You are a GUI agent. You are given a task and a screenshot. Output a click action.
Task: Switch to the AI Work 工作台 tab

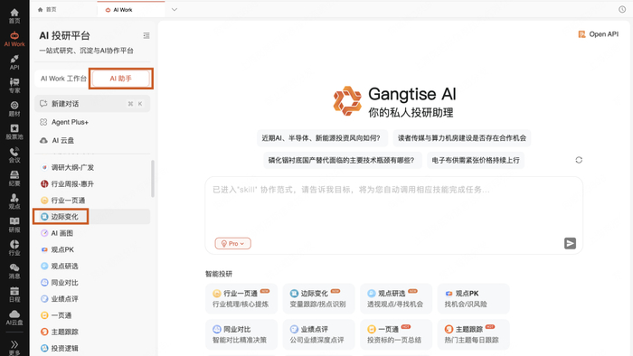click(63, 79)
